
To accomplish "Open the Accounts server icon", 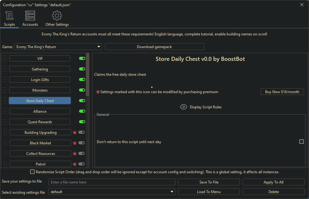I will coord(30,16).
